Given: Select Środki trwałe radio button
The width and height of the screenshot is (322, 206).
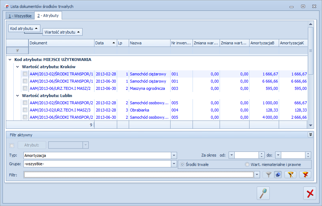Looking at the screenshot, I should pyautogui.click(x=182, y=165).
